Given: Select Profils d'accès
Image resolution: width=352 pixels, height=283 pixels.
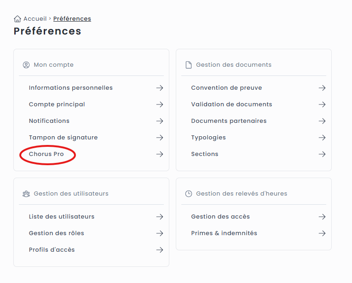Looking at the screenshot, I should coord(52,250).
